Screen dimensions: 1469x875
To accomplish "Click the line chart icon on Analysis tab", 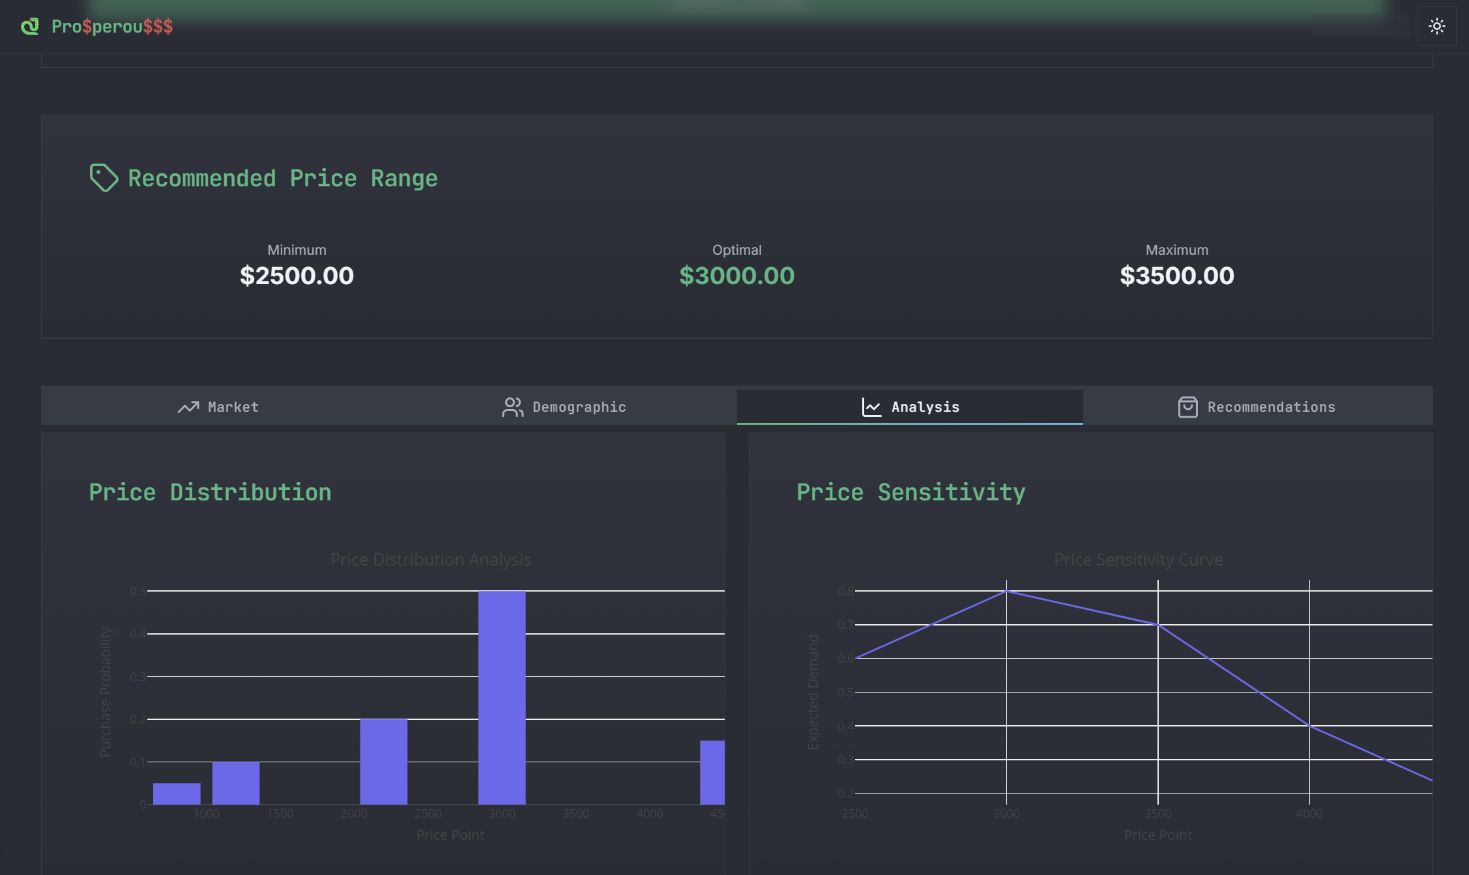I will (x=871, y=407).
